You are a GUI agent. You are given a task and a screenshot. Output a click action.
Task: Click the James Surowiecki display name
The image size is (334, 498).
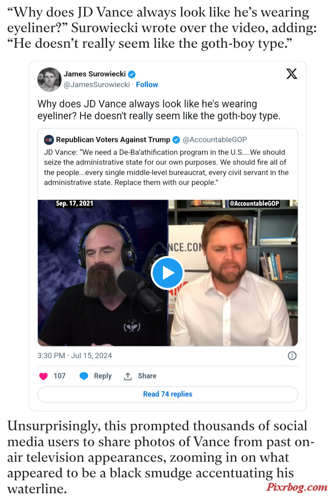(x=95, y=74)
